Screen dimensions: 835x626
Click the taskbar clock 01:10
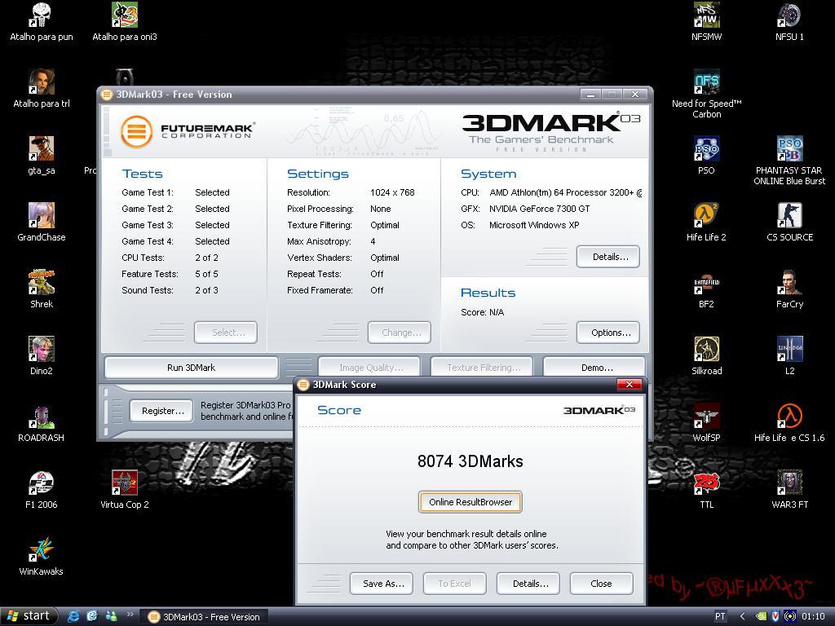(x=813, y=616)
